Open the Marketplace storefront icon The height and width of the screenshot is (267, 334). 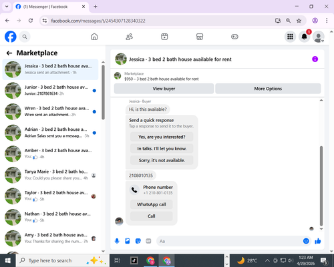(200, 37)
